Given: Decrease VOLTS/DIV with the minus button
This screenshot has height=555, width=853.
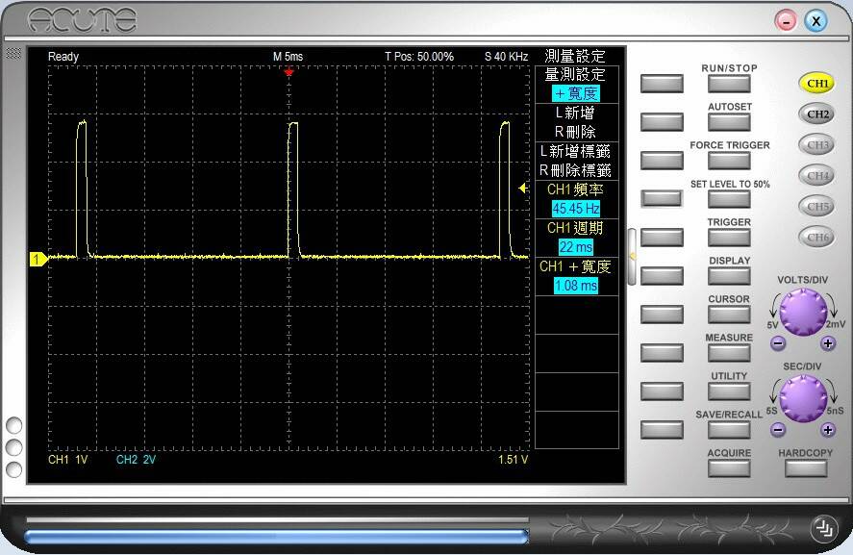Looking at the screenshot, I should pos(779,343).
